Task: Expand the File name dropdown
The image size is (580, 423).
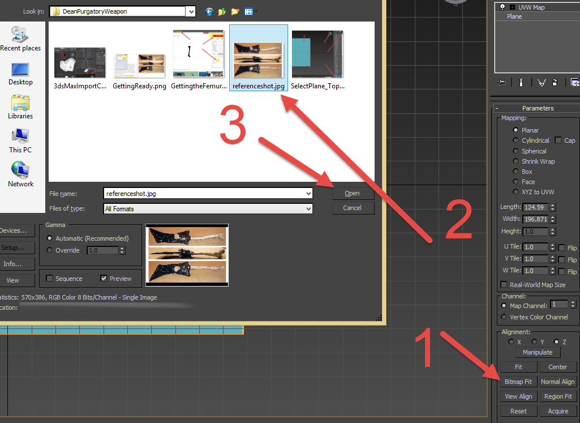Action: click(308, 194)
